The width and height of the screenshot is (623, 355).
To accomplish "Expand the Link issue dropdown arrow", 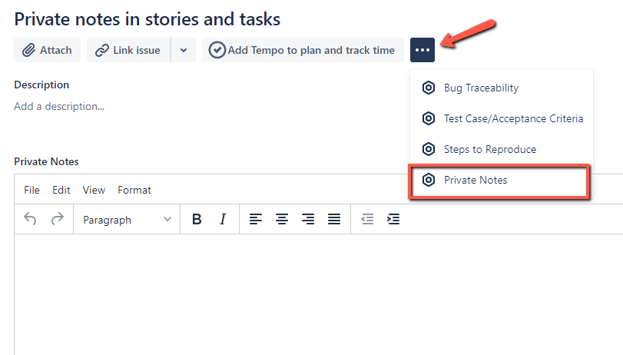I will click(x=183, y=50).
